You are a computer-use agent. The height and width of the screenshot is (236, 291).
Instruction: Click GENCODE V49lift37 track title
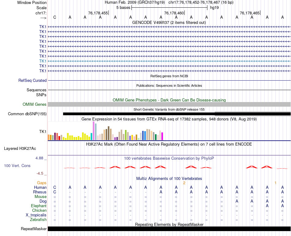[x=169, y=22]
